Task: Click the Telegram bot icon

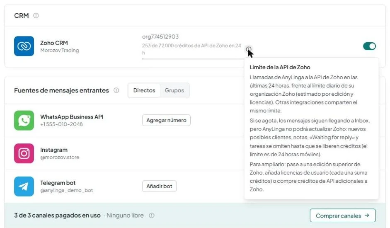Action: pyautogui.click(x=24, y=187)
